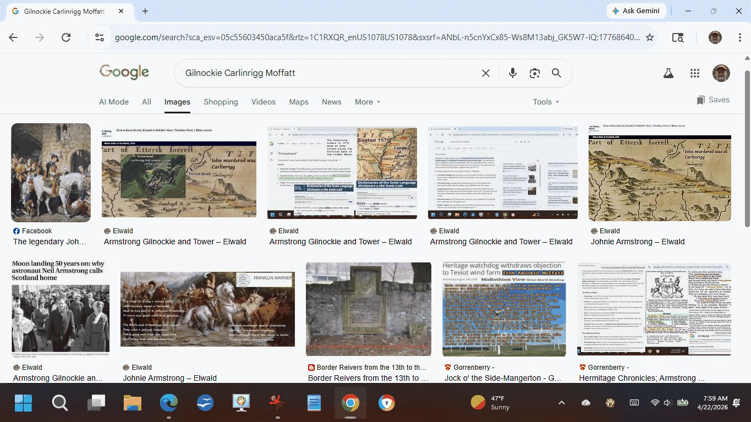This screenshot has width=751, height=422.
Task: Clear the search box text
Action: coord(485,73)
